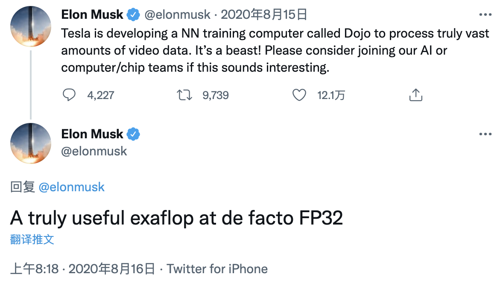Click the Elon Musk name on first tweet
Viewport: 503px width, 286px height.
(92, 15)
